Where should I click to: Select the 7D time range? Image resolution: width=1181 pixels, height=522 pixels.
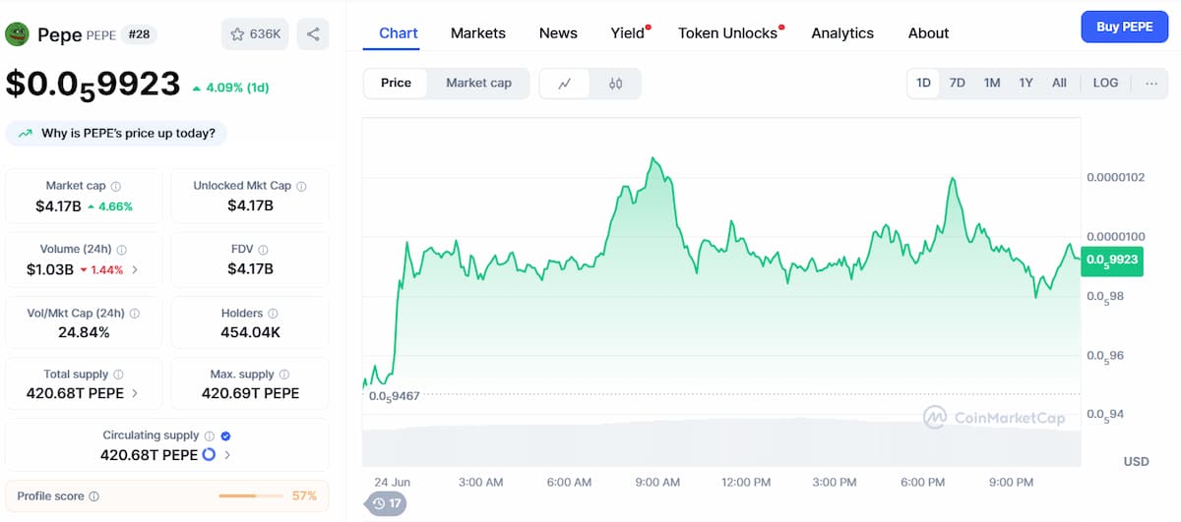point(958,83)
